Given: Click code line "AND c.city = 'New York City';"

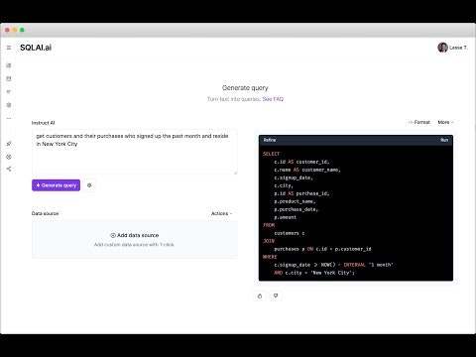Looking at the screenshot, I should [314, 273].
